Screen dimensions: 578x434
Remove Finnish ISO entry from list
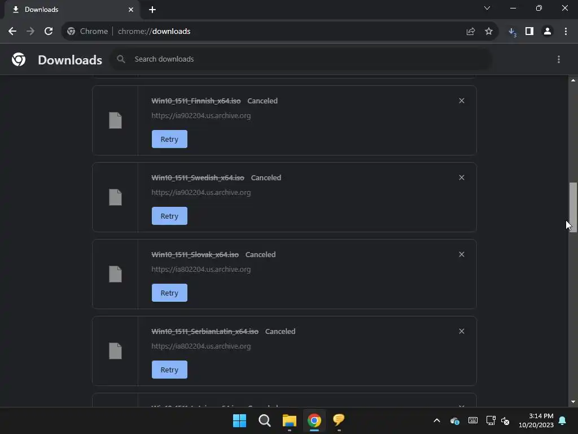coord(462,101)
